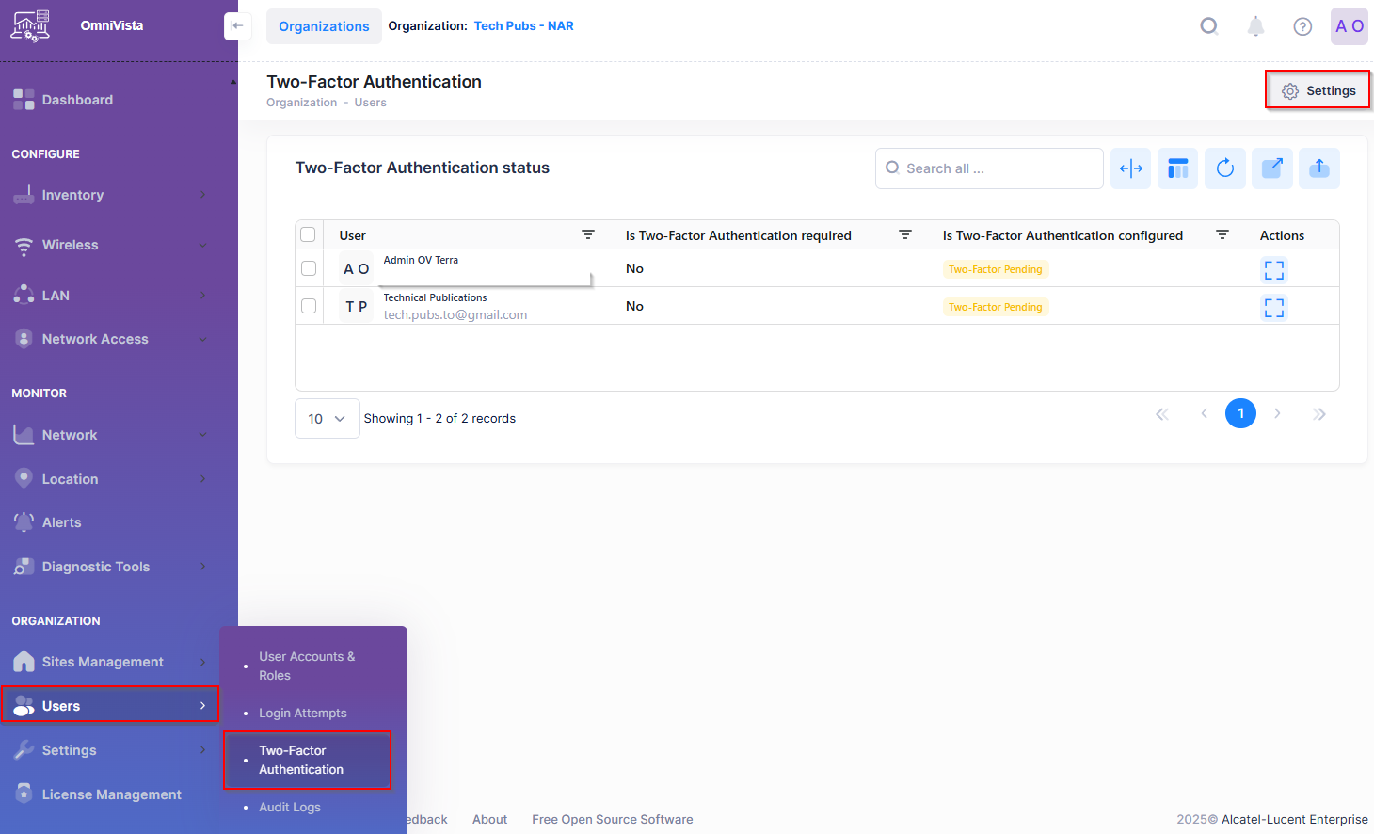Open the User column filter
The width and height of the screenshot is (1374, 834).
point(588,234)
